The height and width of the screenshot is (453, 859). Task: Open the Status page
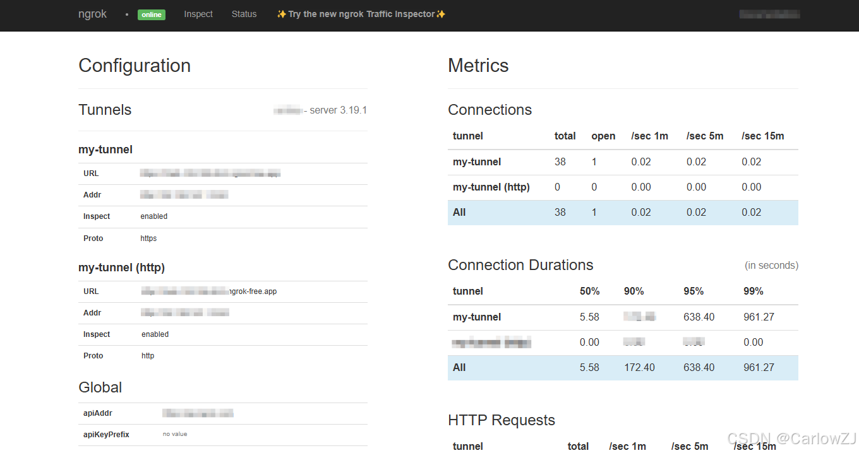(x=244, y=14)
